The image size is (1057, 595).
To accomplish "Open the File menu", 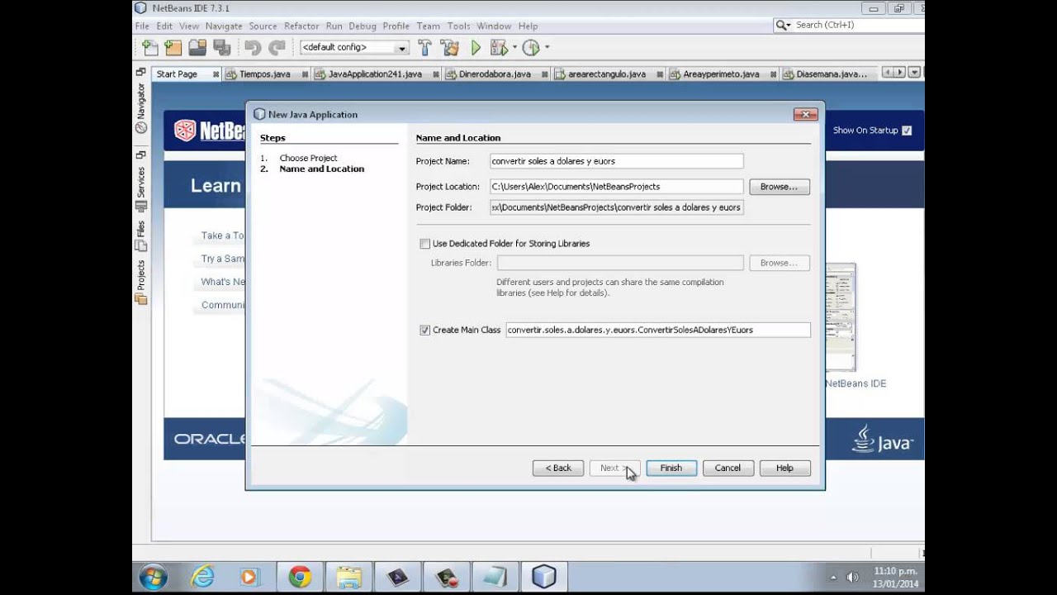I will (x=142, y=26).
